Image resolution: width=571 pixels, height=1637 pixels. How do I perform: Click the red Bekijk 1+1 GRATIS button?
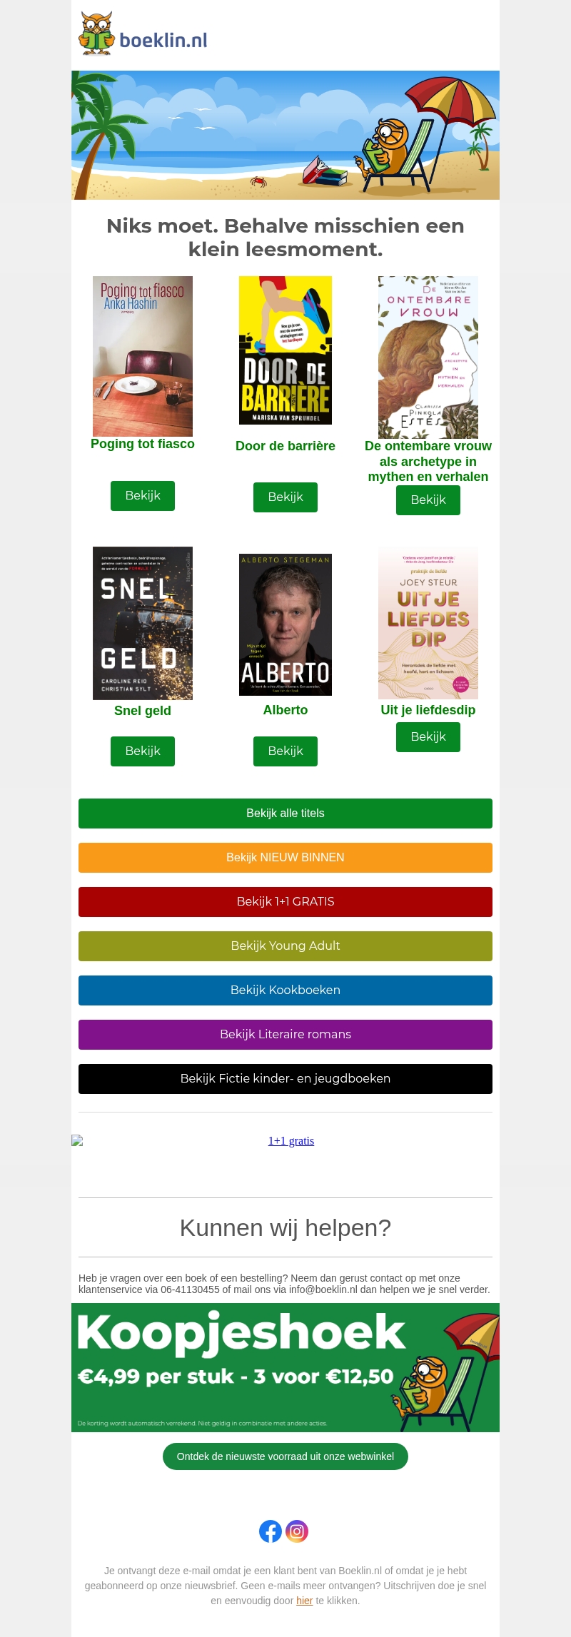(285, 901)
